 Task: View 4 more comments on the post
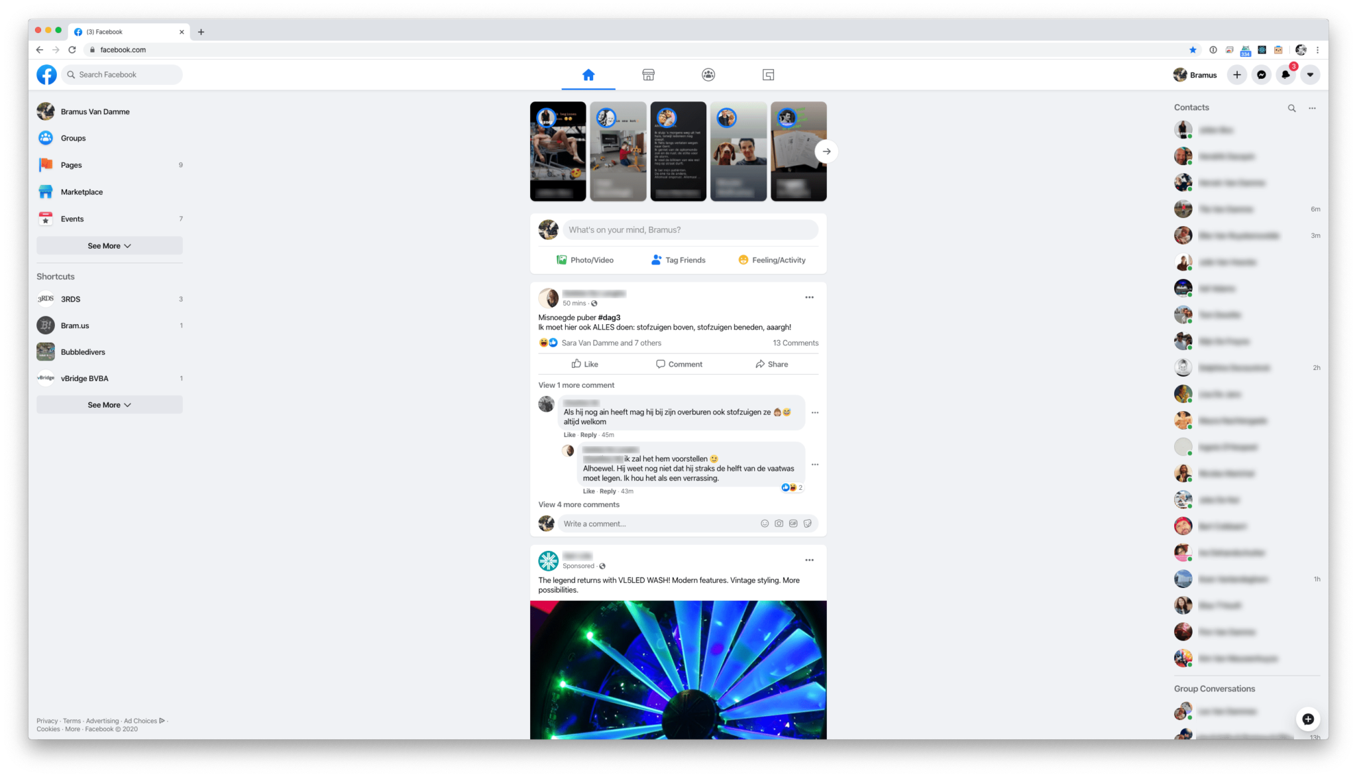pos(578,505)
